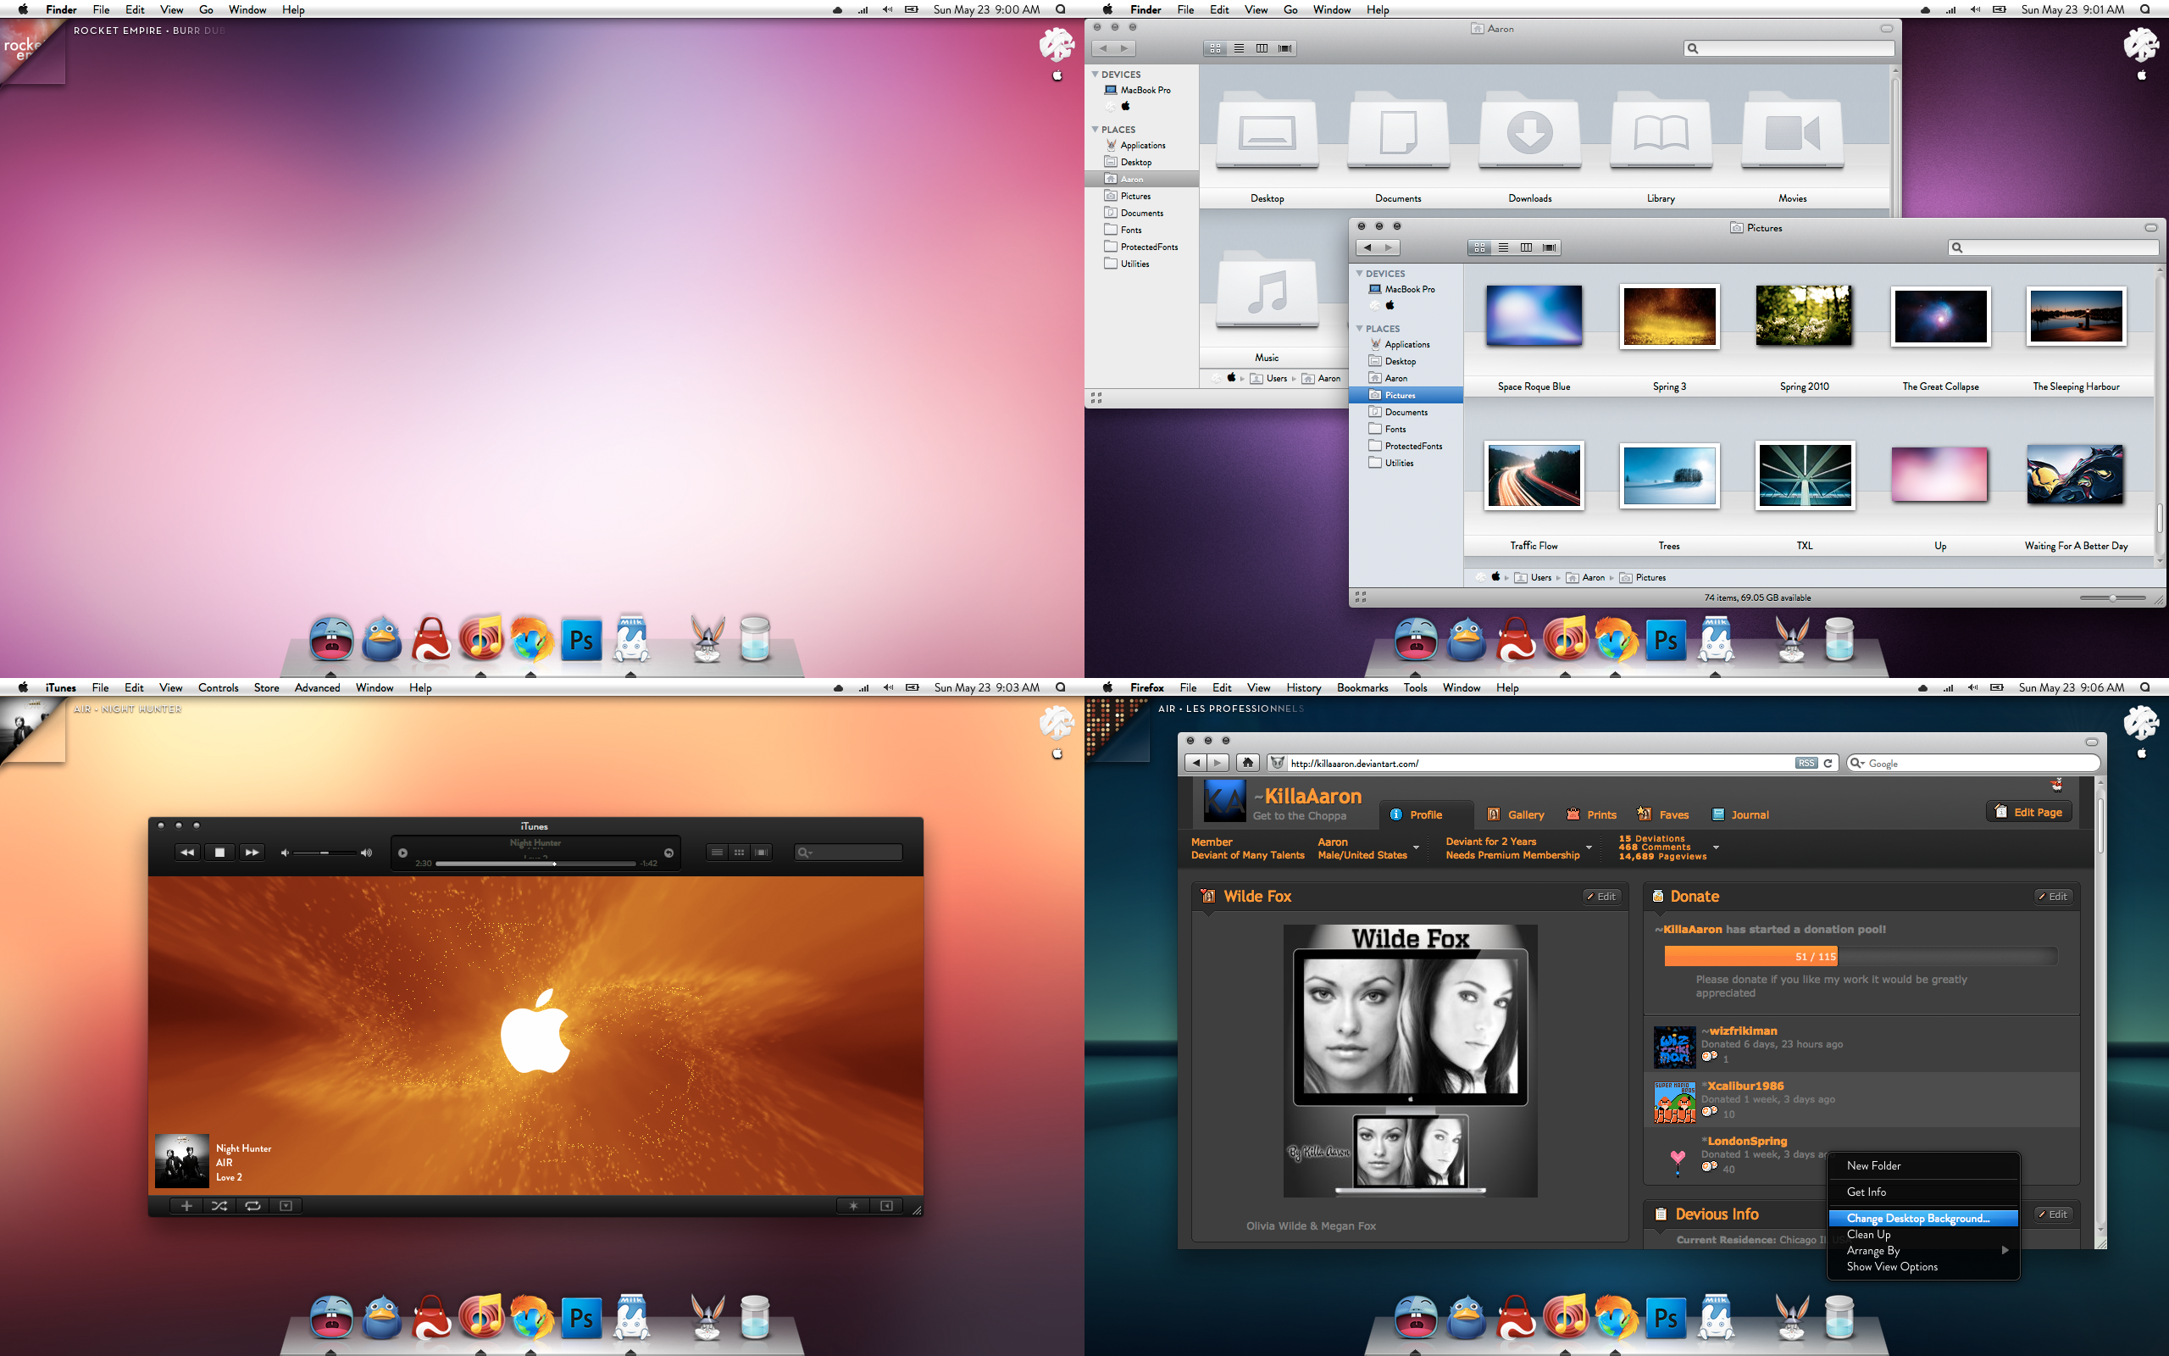Screen dimensions: 2169x1356
Task: Click the iTunes playback progress bar
Action: click(x=535, y=864)
